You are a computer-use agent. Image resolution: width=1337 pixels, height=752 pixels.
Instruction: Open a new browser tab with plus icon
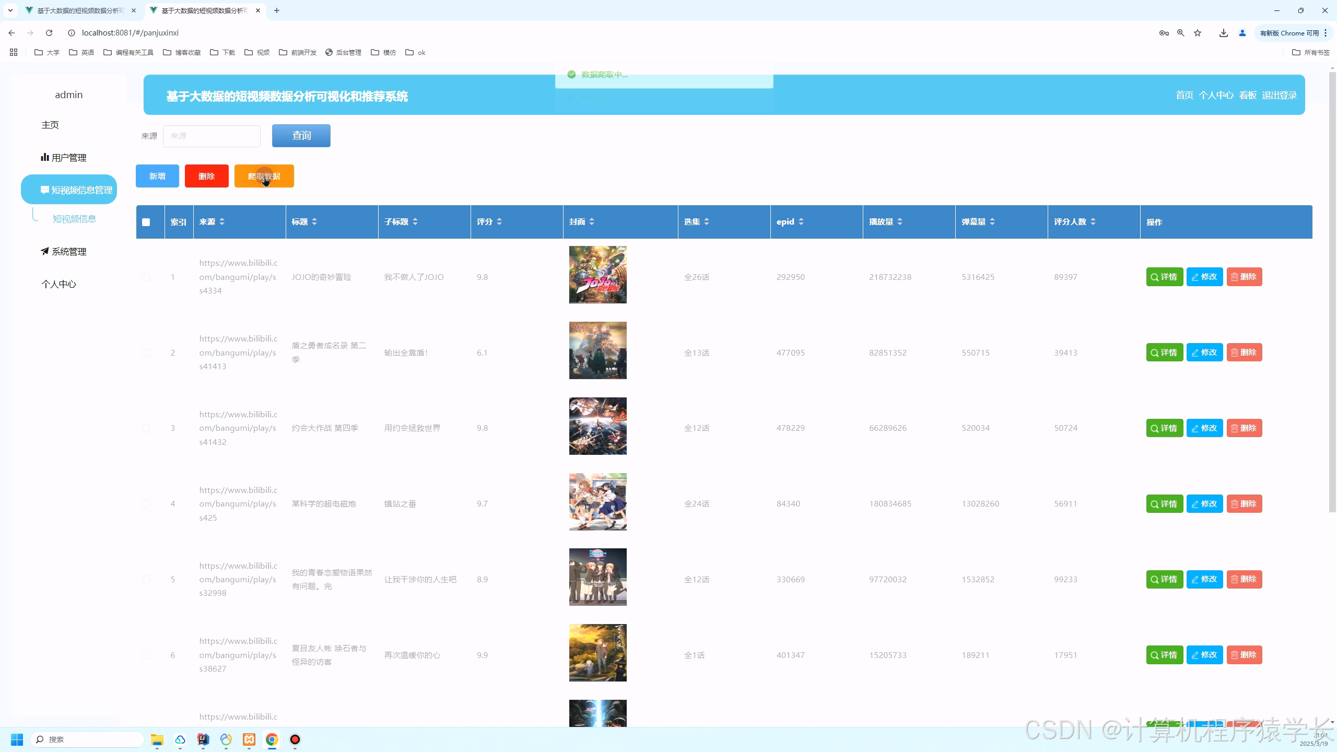277,10
